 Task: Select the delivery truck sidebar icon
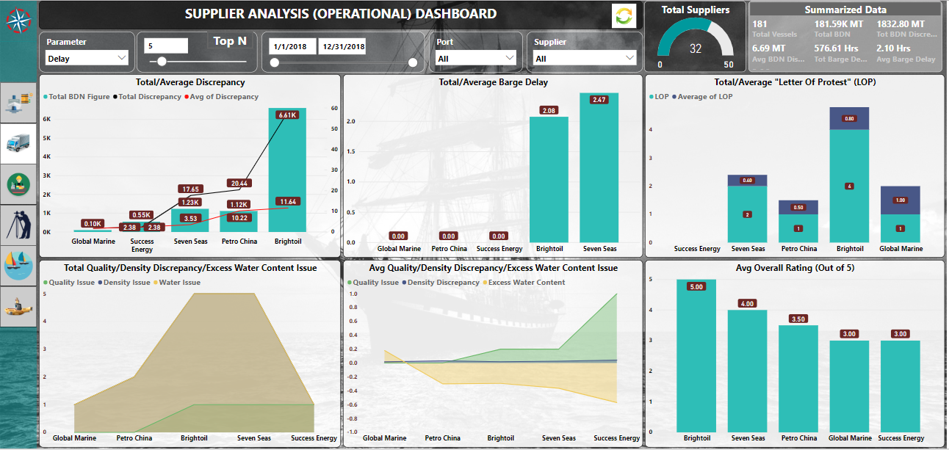[x=19, y=143]
